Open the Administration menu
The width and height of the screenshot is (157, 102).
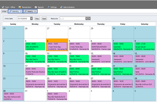tap(67, 7)
